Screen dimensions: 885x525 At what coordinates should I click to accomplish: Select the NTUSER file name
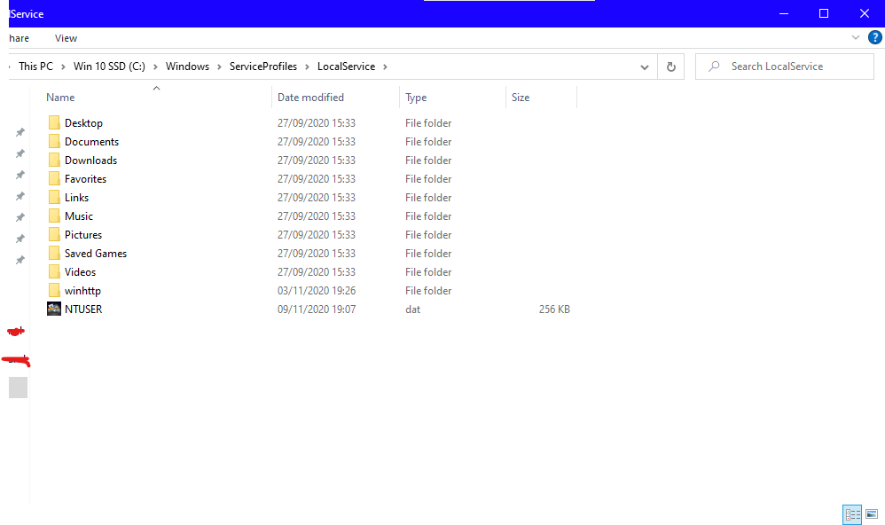[x=83, y=310]
